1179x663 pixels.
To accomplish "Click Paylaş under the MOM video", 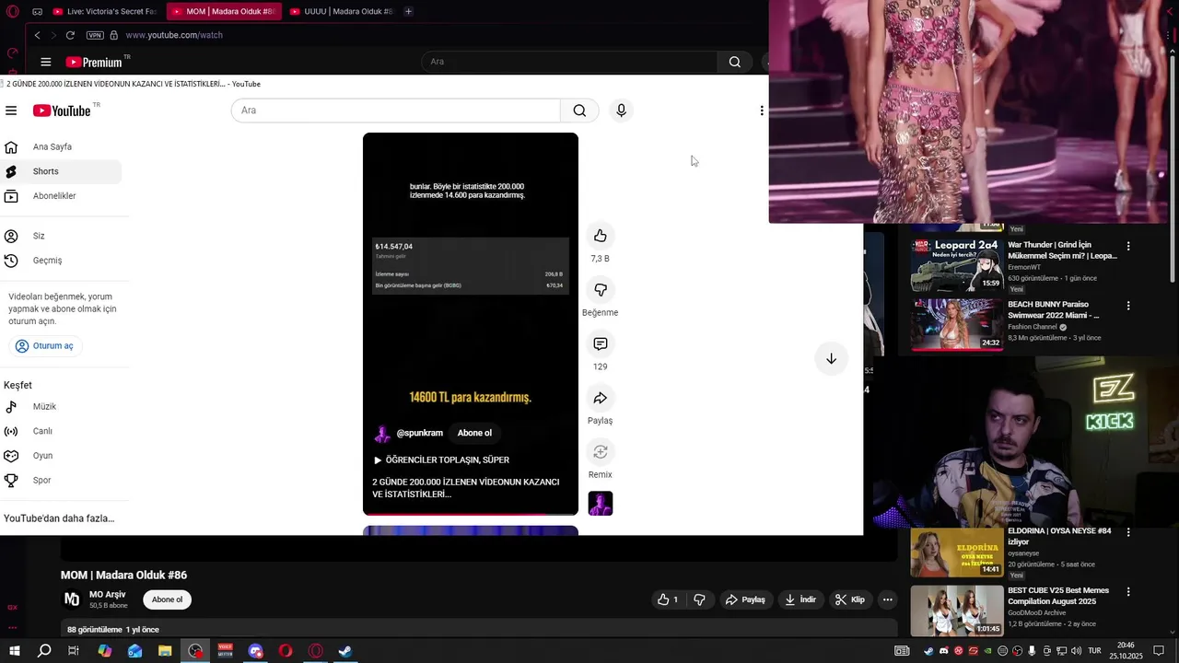I will (744, 599).
